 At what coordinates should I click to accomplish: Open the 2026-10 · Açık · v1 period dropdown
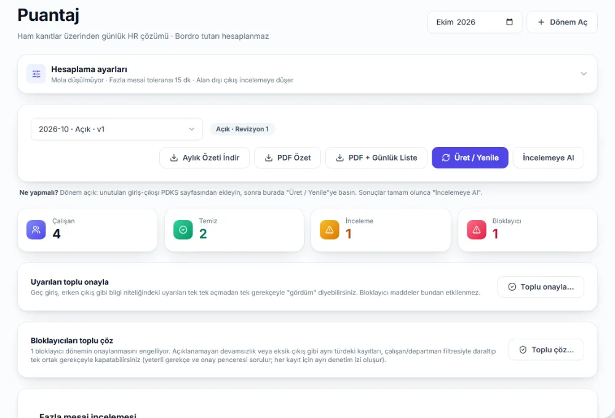click(117, 129)
